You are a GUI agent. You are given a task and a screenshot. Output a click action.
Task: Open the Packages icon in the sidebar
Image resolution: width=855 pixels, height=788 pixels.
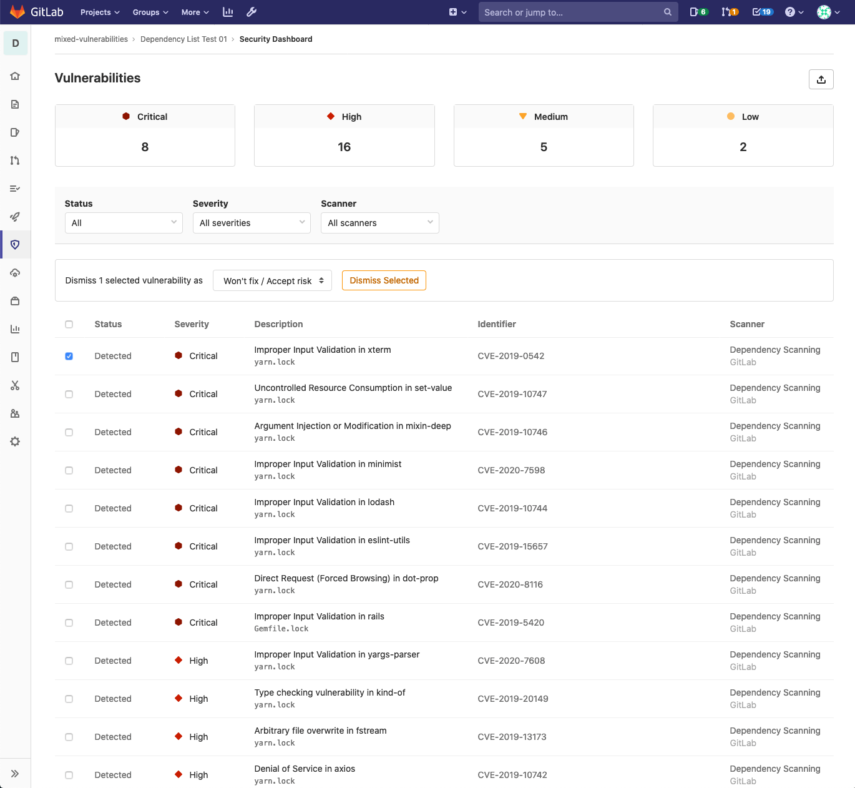tap(15, 300)
